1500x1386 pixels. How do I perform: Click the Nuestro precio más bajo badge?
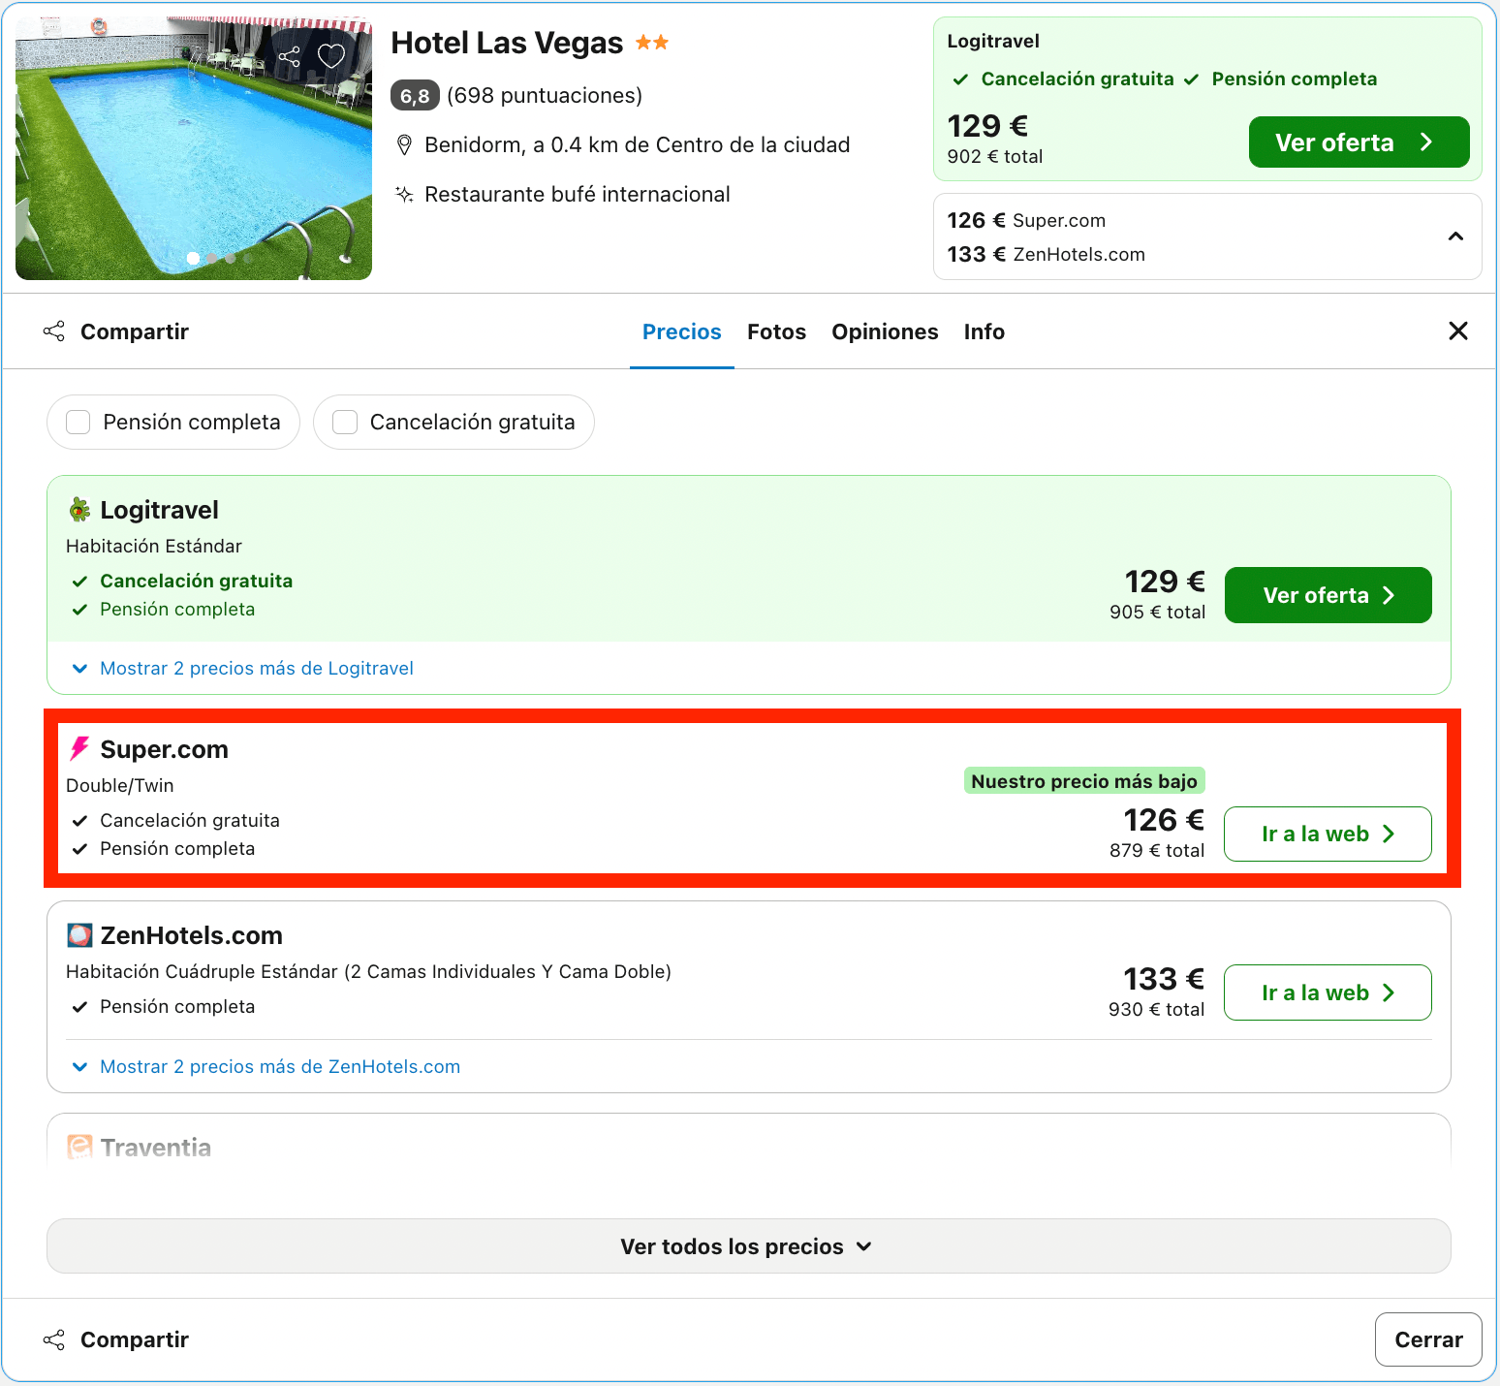(1084, 781)
